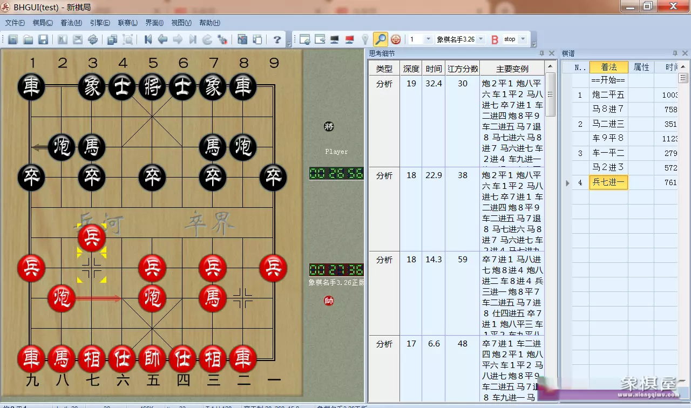The width and height of the screenshot is (691, 408).
Task: Open the 象棋名手3.26 engine dropdown
Action: point(480,39)
